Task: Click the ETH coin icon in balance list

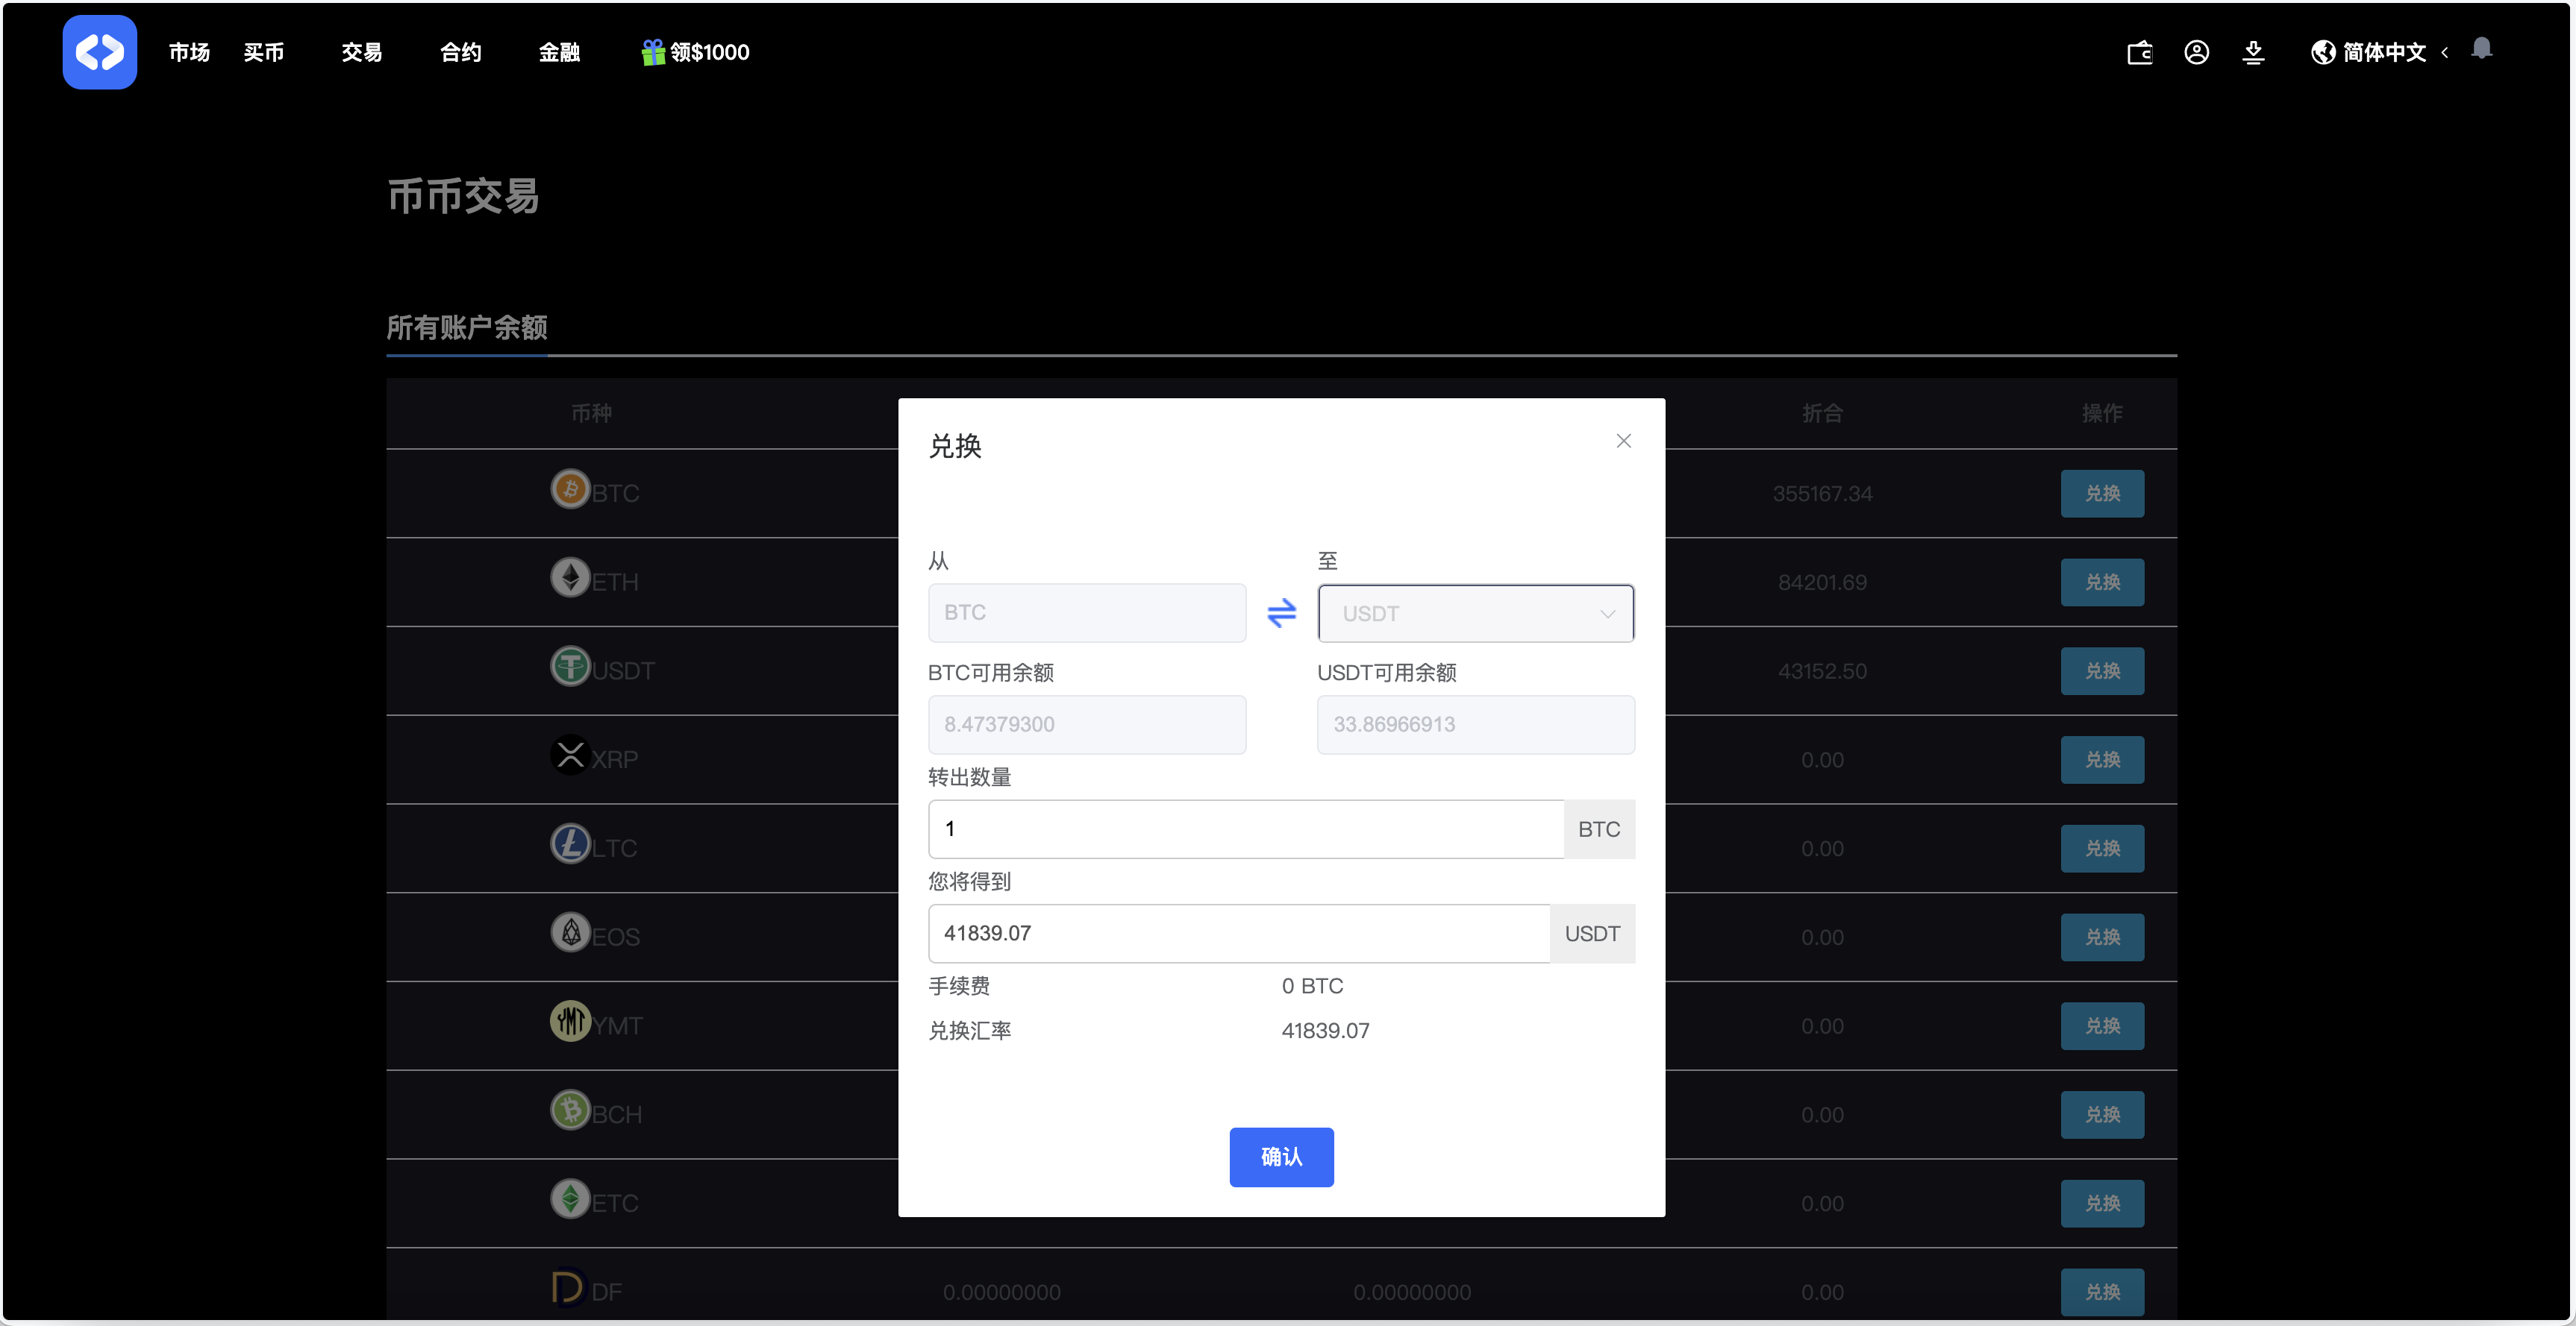Action: pos(570,577)
